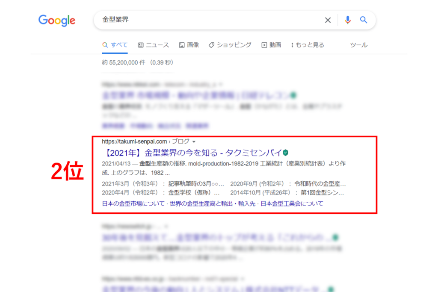The height and width of the screenshot is (292, 438).
Task: Switch to the 画像 tab
Action: click(189, 45)
